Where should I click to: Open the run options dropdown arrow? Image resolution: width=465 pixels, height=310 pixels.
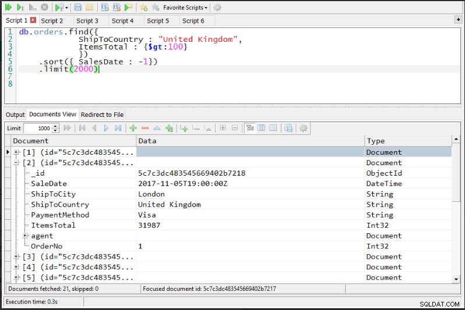point(66,8)
